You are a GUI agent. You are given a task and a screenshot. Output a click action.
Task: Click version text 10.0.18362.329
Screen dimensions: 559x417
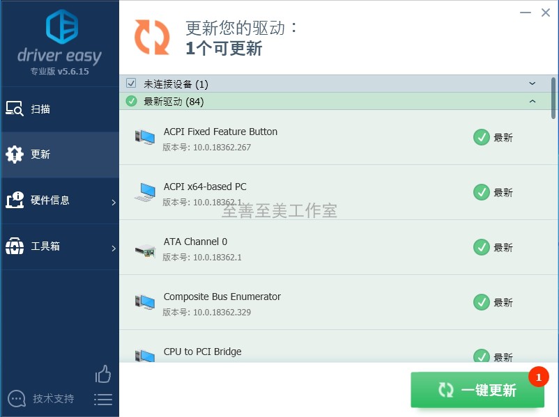tap(222, 313)
